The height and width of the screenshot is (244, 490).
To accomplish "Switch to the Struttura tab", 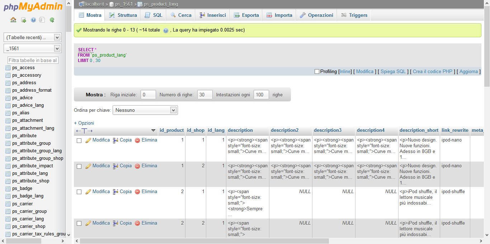I will tap(123, 15).
